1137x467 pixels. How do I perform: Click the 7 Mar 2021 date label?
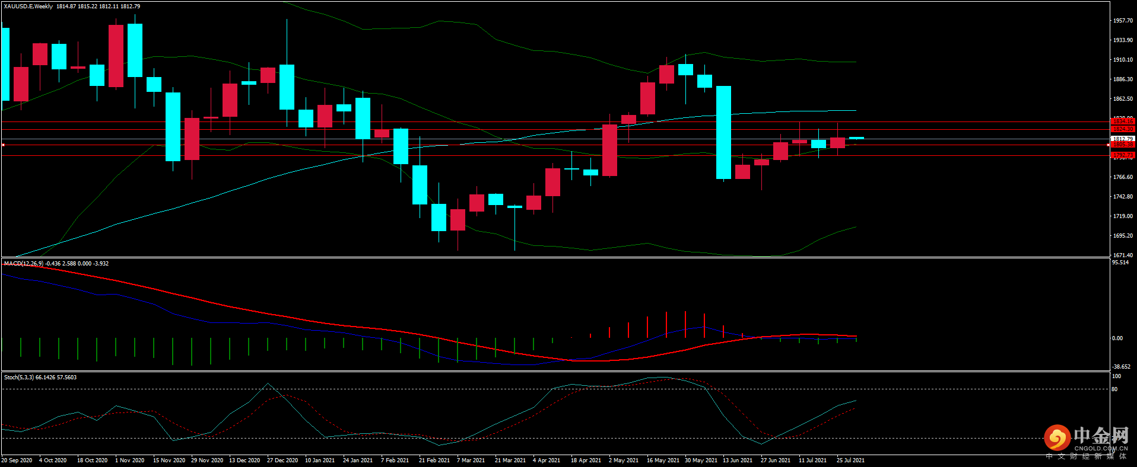pos(471,460)
